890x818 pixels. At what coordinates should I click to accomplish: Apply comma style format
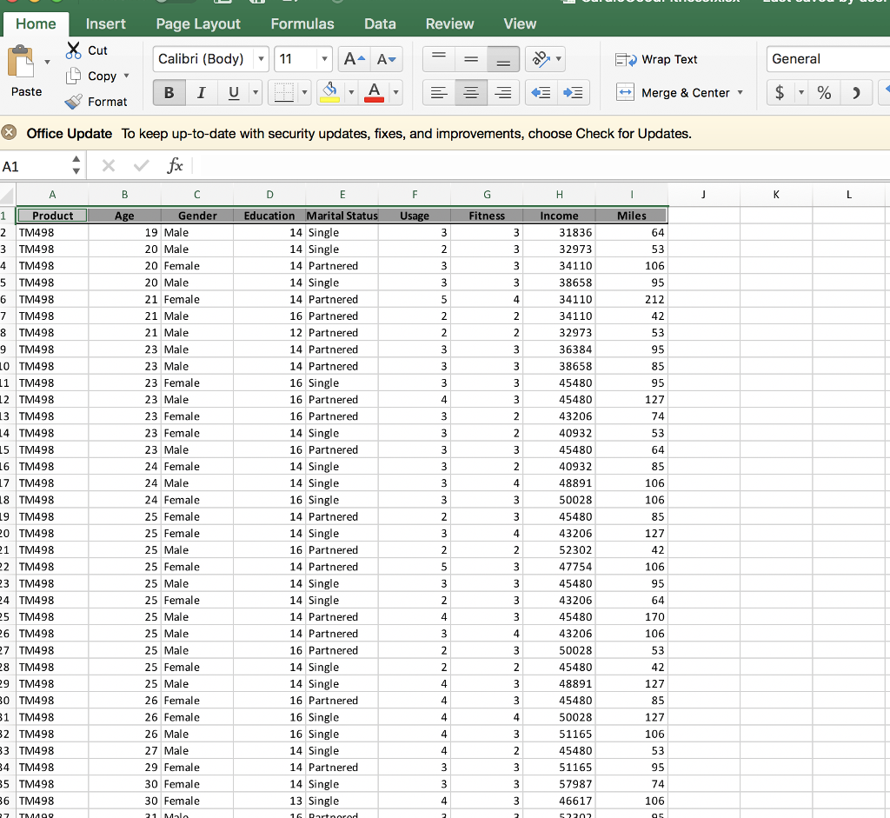[x=856, y=92]
